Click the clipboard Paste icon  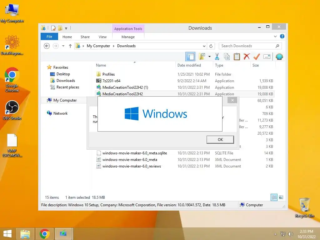click(237, 57)
